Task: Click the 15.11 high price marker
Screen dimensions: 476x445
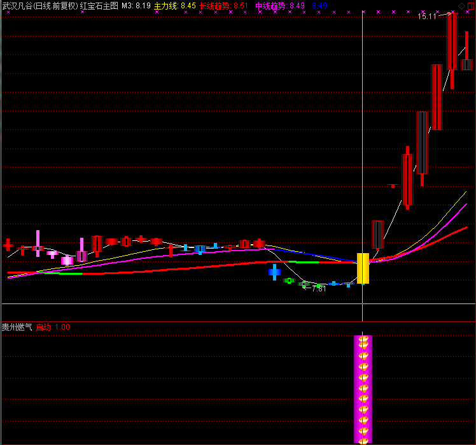Action: (427, 17)
